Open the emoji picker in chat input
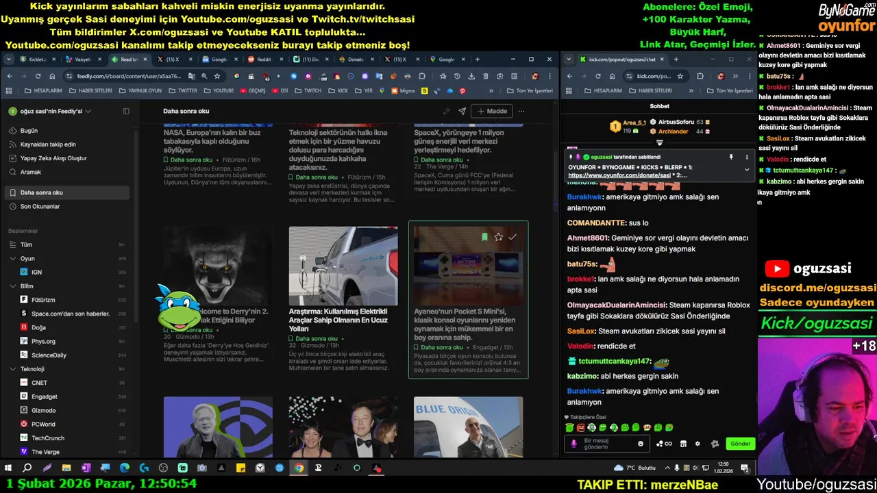The image size is (877, 493). 641,444
